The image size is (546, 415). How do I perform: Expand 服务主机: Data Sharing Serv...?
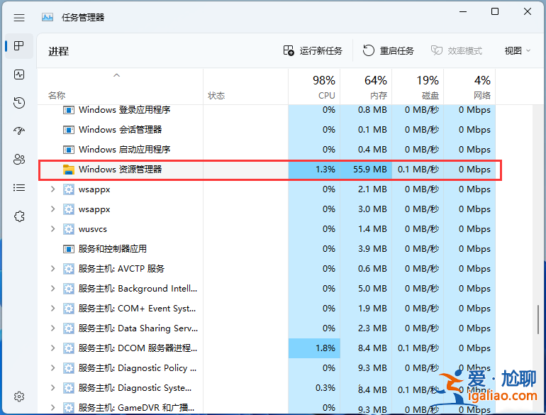coord(53,328)
